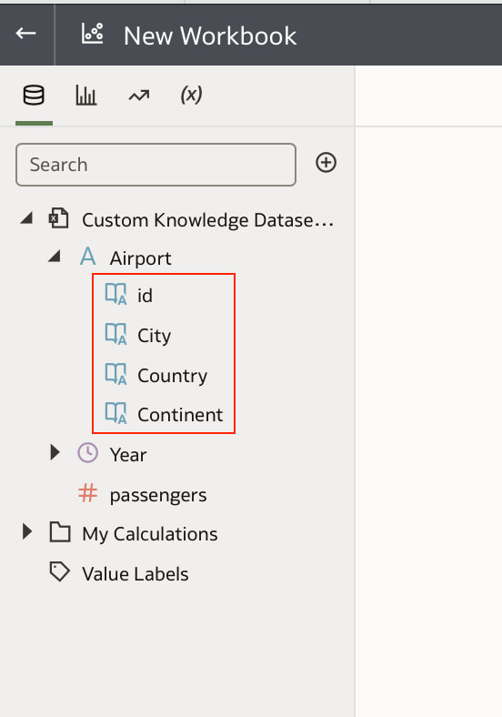Screen dimensions: 502x717
Task: Select the id column
Action: tap(145, 296)
